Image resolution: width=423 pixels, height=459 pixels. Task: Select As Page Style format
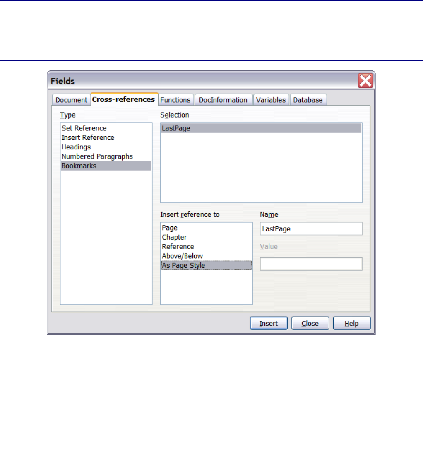[x=207, y=265]
